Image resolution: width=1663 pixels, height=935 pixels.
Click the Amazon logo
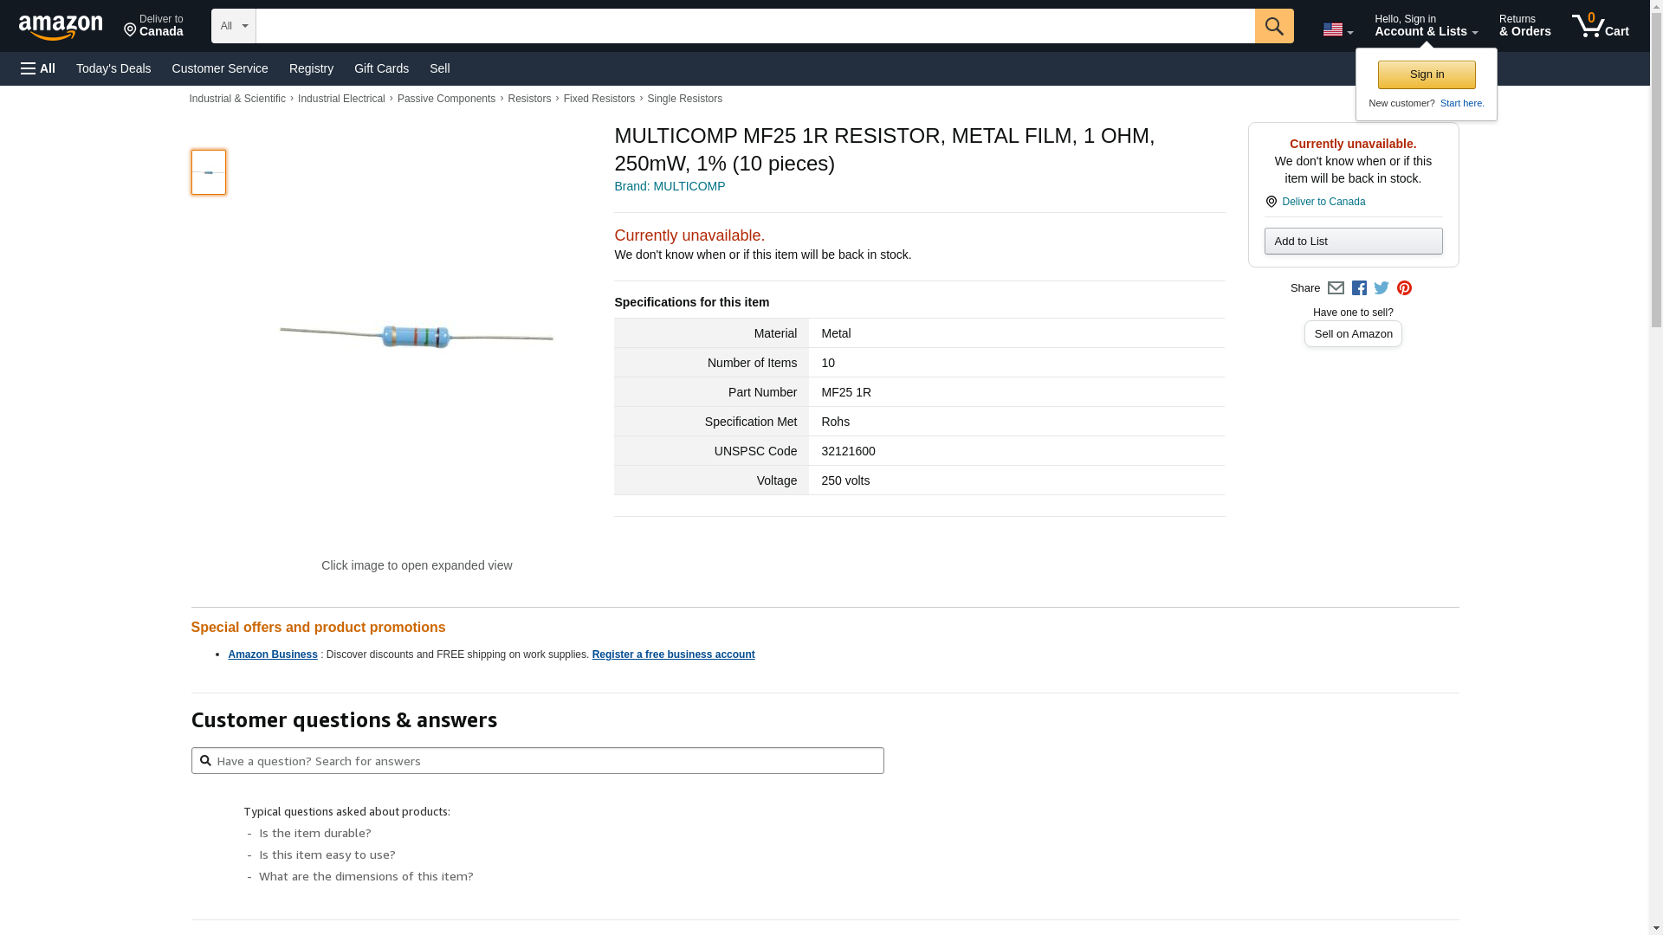tap(61, 27)
